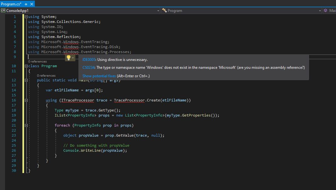Click 'EventTracing.Processes' on line 8
Screen dimensions: 336x190
105,52
